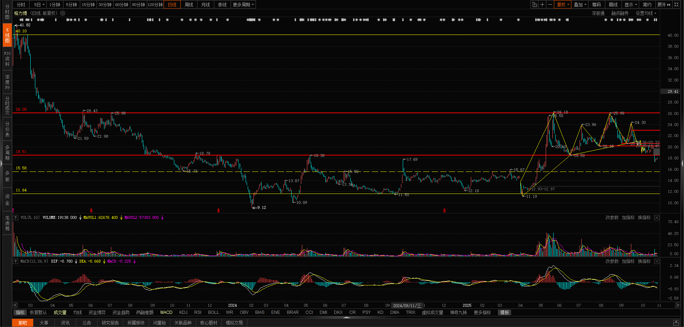Toggle the 画线 drawing tools
The height and width of the screenshot is (327, 684).
[x=613, y=5]
